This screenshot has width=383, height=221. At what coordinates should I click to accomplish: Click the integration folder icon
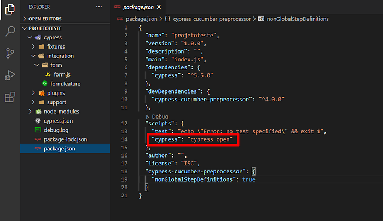pyautogui.click(x=42, y=56)
